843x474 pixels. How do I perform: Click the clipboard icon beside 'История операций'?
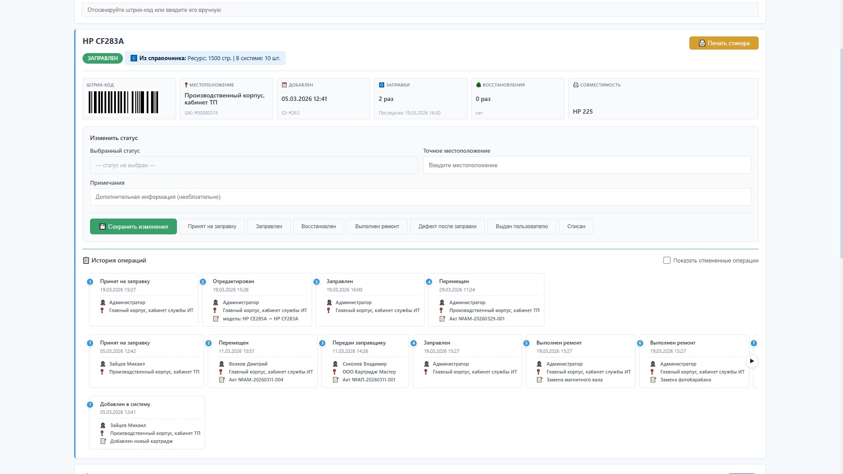click(86, 260)
